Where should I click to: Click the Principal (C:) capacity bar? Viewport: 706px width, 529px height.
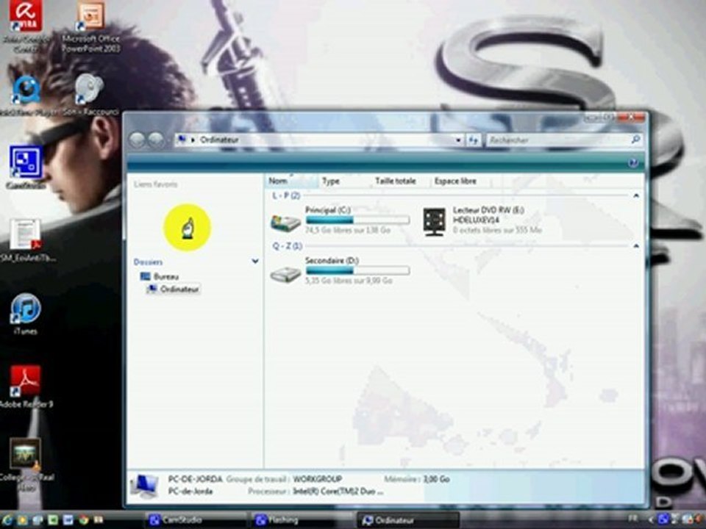click(357, 220)
